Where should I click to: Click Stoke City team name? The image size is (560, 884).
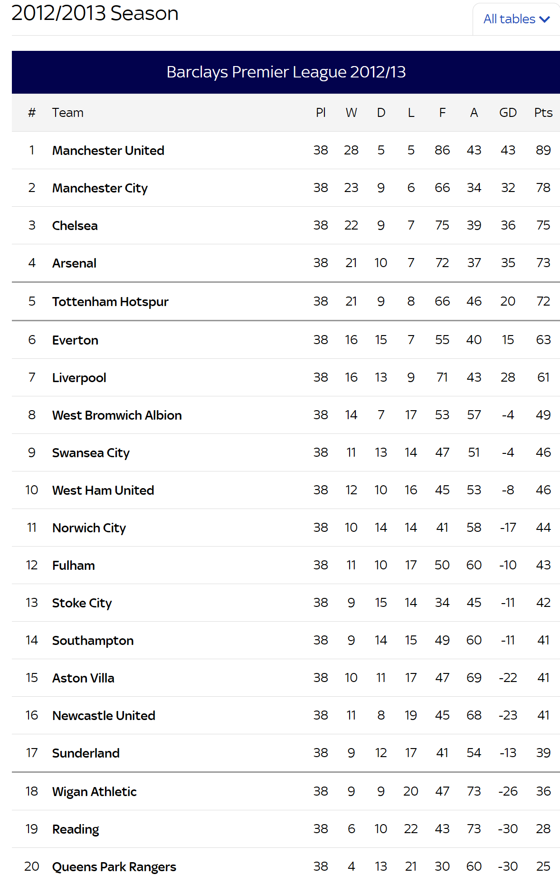(82, 603)
